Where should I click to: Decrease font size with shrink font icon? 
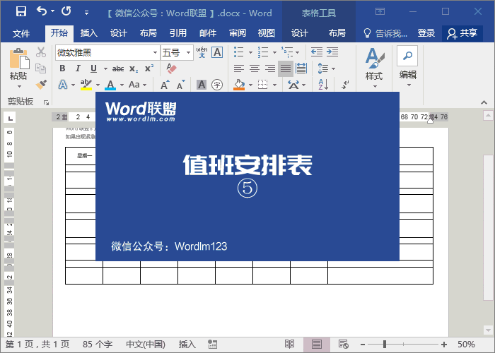180,85
